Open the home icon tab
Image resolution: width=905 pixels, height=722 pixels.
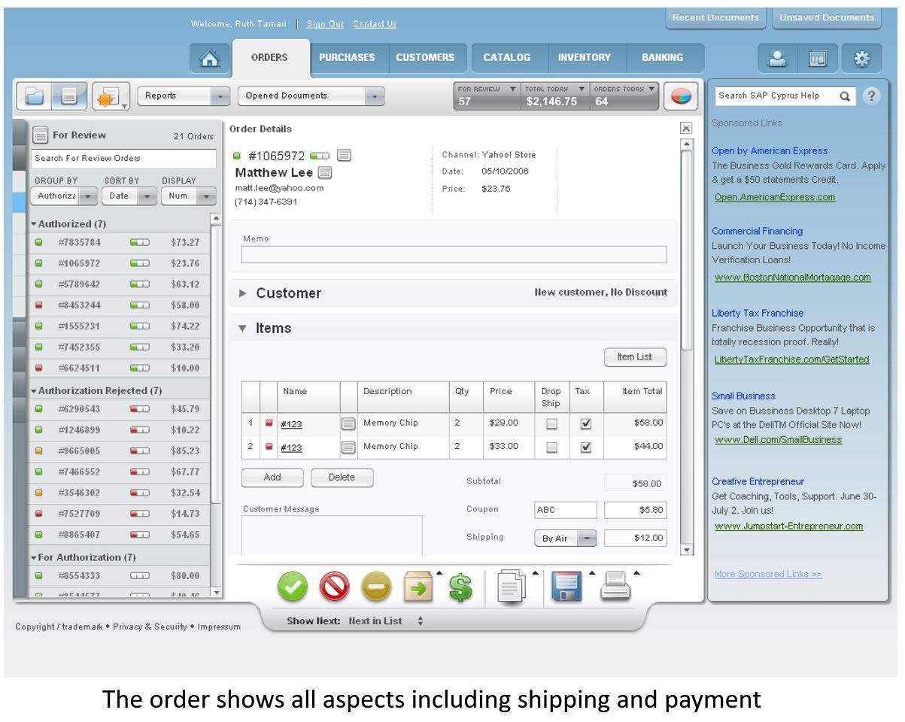[x=209, y=59]
